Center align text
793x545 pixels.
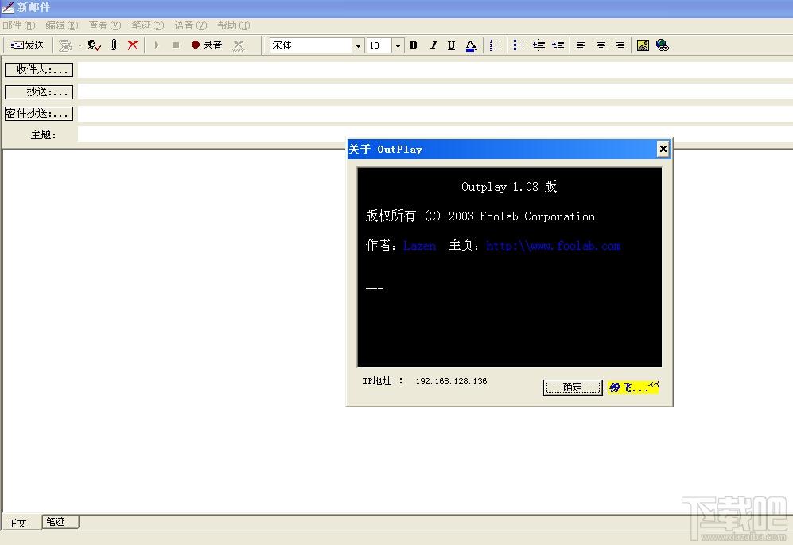(601, 45)
